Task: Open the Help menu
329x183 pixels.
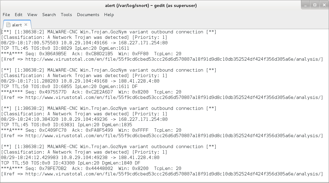Action: click(x=109, y=15)
